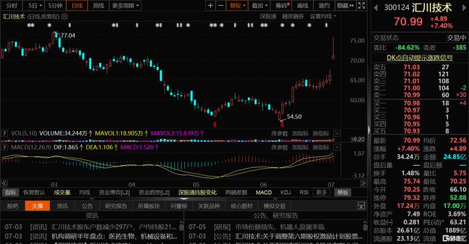
Task: Open the 设置均线 dropdown
Action: click(x=323, y=17)
